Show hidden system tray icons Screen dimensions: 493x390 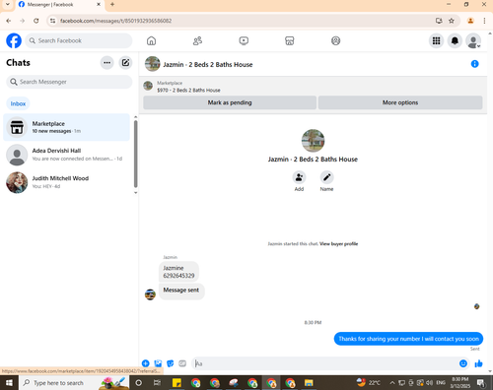[392, 383]
